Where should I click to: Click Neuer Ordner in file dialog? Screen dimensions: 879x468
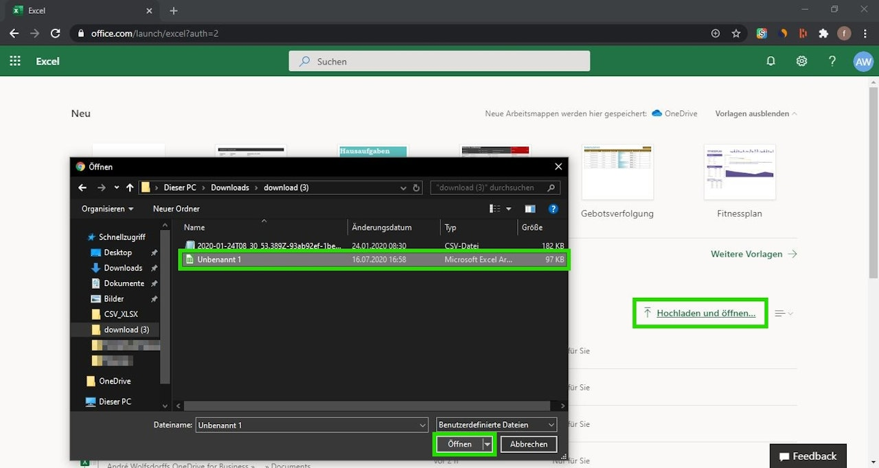click(x=176, y=209)
